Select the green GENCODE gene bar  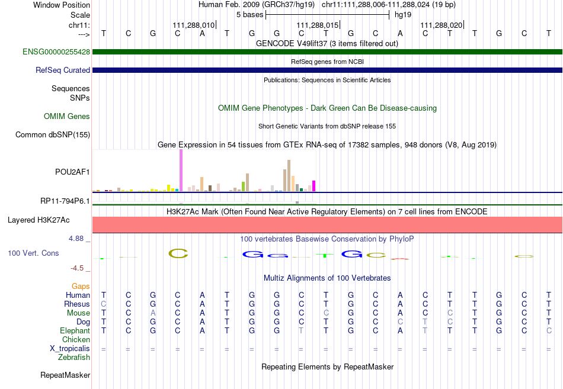(x=327, y=52)
